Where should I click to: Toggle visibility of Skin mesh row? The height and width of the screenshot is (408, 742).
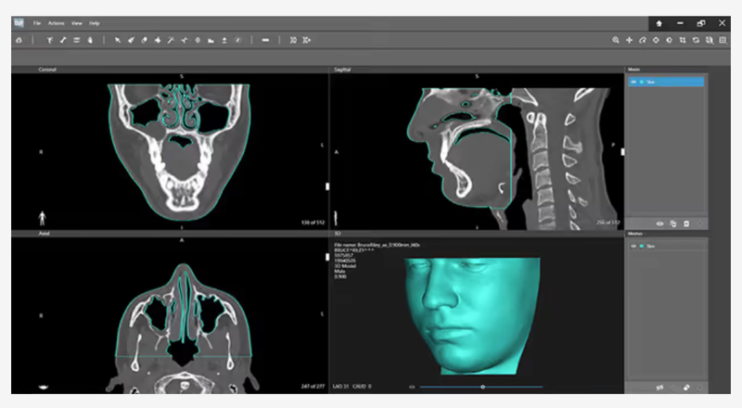pos(633,246)
